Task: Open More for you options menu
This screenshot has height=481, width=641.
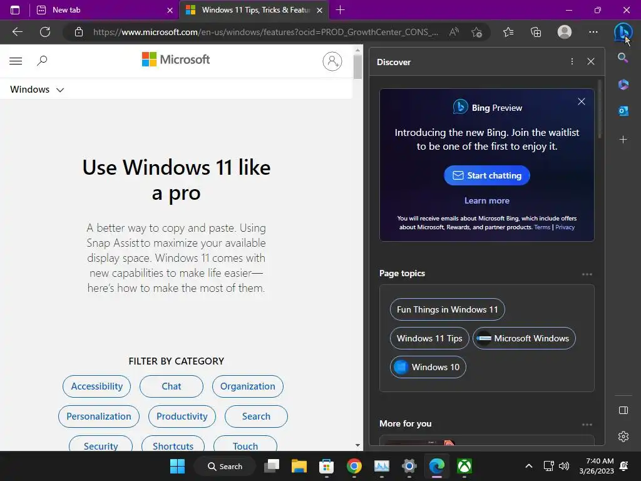Action: pos(587,425)
